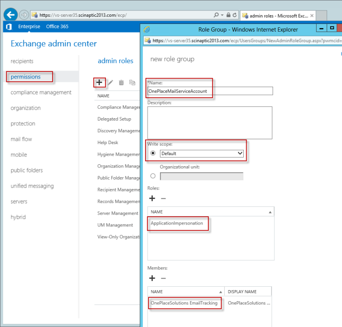Open unified messaging in left navigation

point(32,186)
